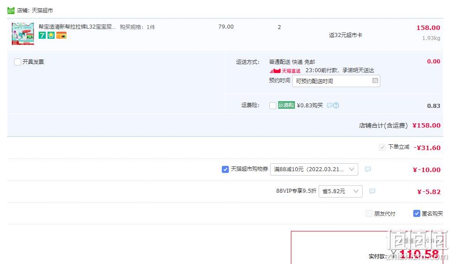Viewport: 452px width, 264px height.
Task: Click the comment icon beside freight insurance
Action: click(x=330, y=106)
